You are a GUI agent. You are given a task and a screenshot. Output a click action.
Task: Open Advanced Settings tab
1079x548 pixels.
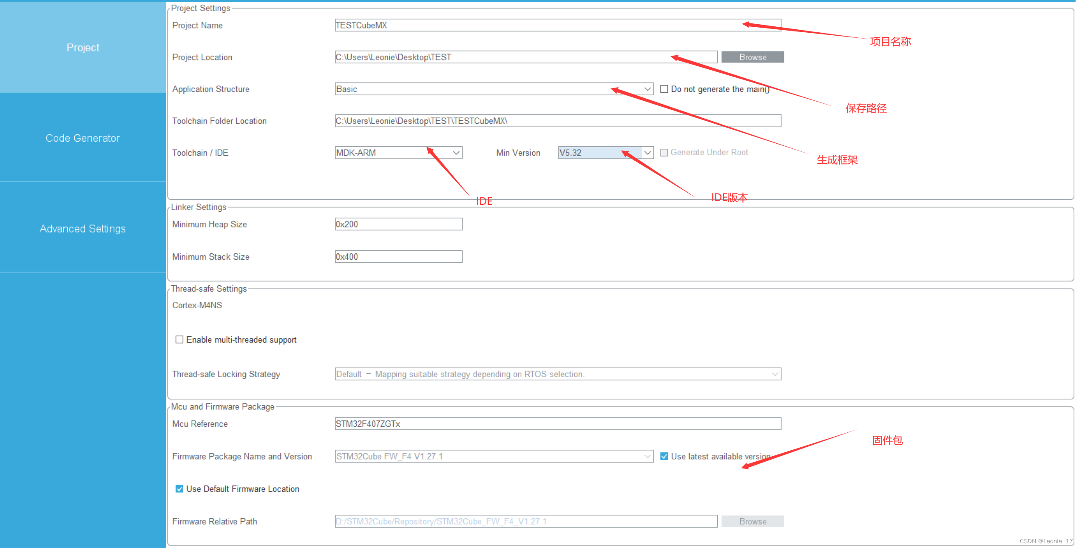pyautogui.click(x=83, y=228)
